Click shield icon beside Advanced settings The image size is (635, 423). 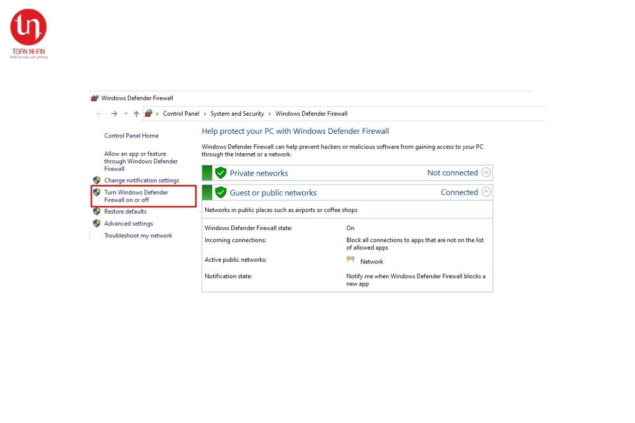click(x=96, y=223)
